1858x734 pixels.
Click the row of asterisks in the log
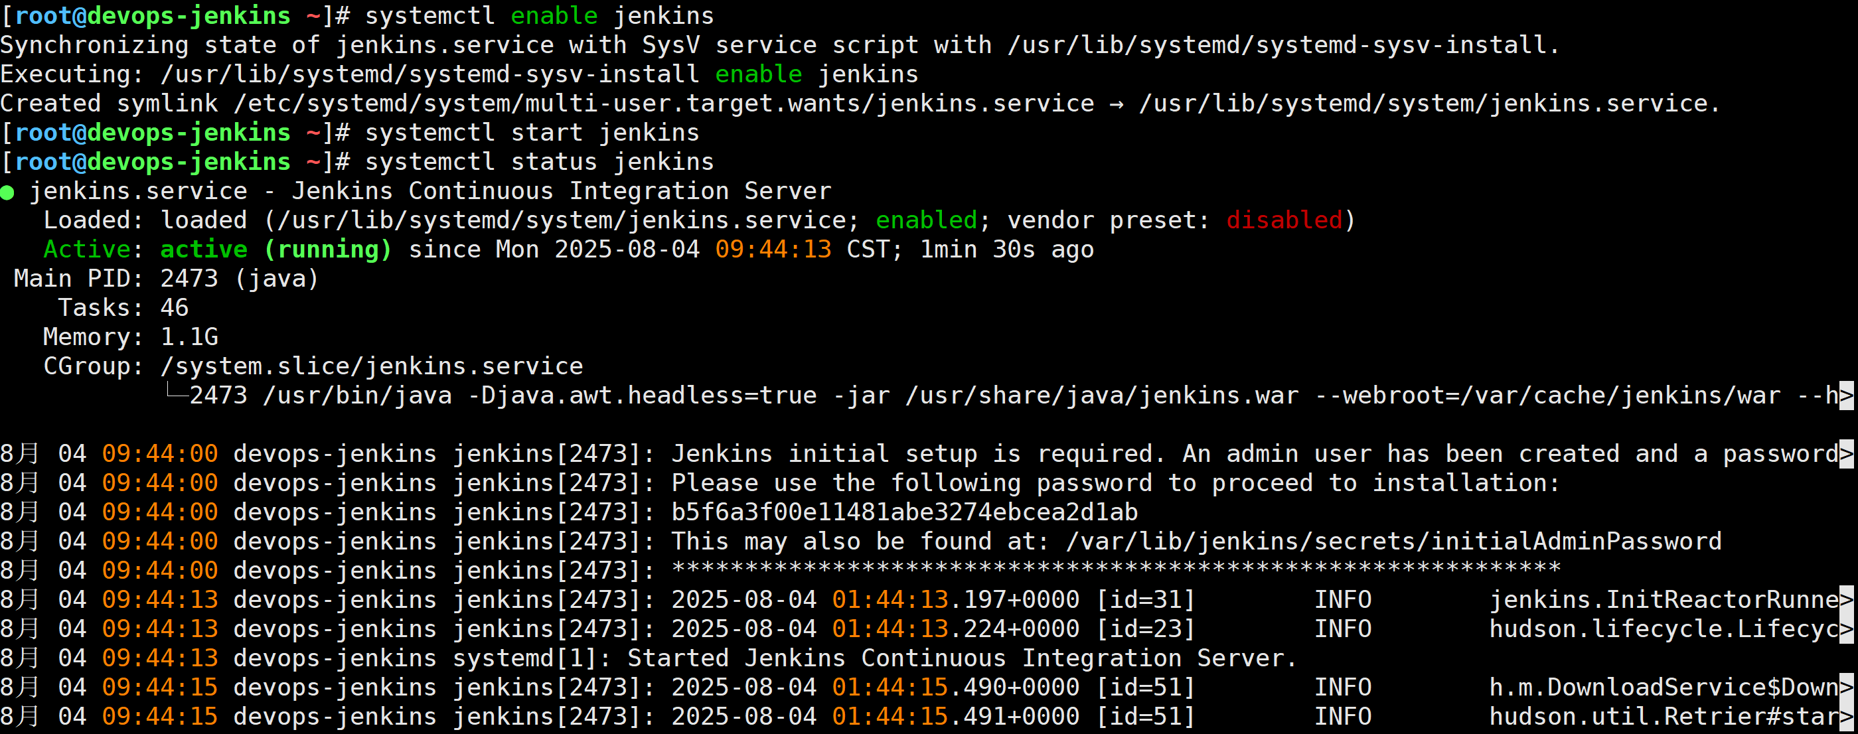[1116, 569]
